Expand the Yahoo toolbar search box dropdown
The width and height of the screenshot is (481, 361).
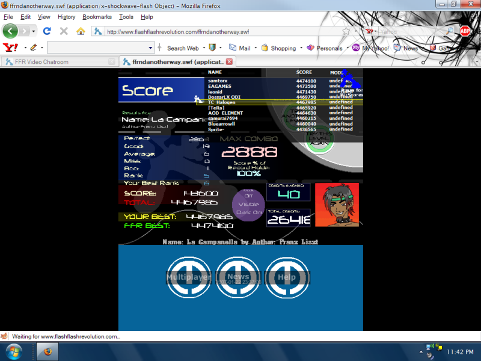151,48
